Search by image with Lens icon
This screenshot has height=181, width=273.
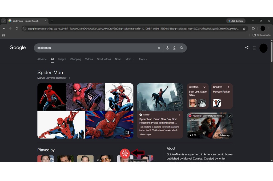tap(174, 48)
